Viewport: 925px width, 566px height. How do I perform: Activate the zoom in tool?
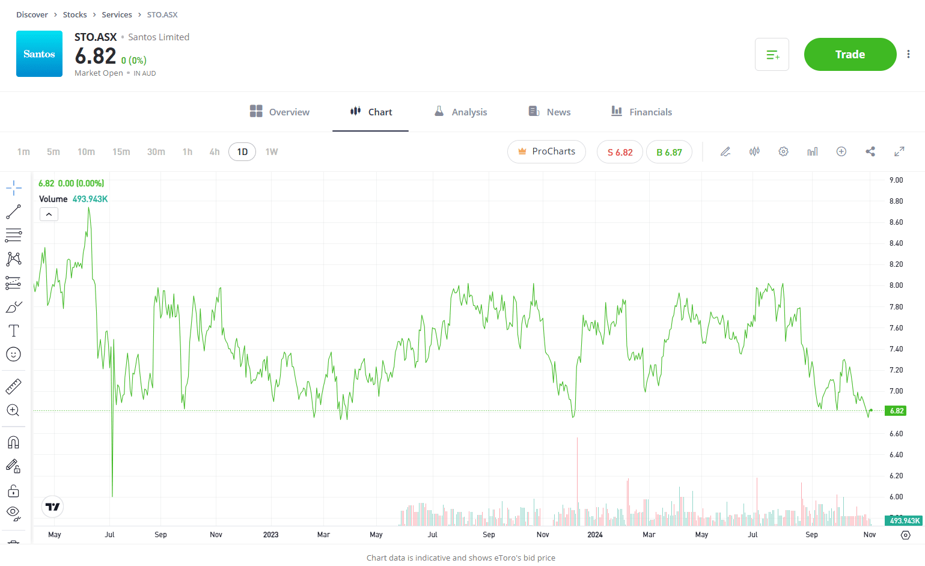tap(14, 410)
